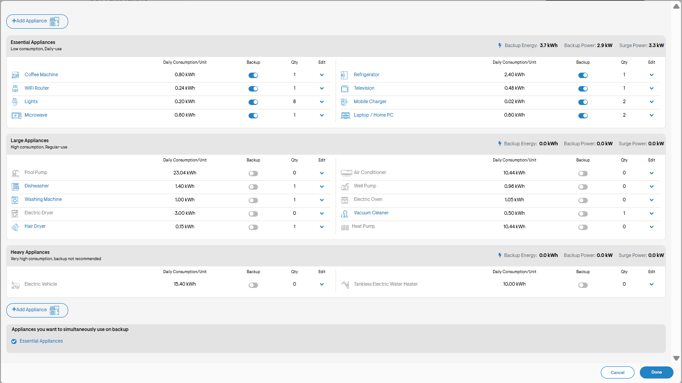Enable backup toggle for Dishwasher
Image resolution: width=682 pixels, height=383 pixels.
click(253, 187)
